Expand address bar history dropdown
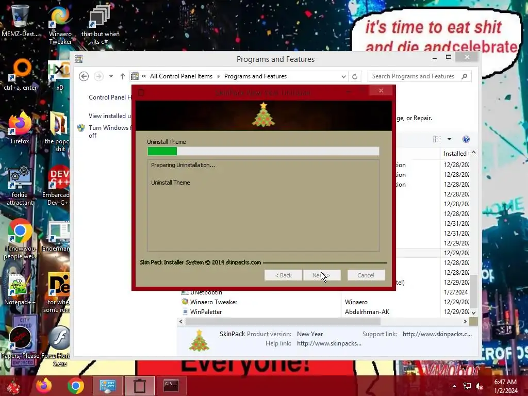Viewport: 528px width, 396px height. coord(343,76)
